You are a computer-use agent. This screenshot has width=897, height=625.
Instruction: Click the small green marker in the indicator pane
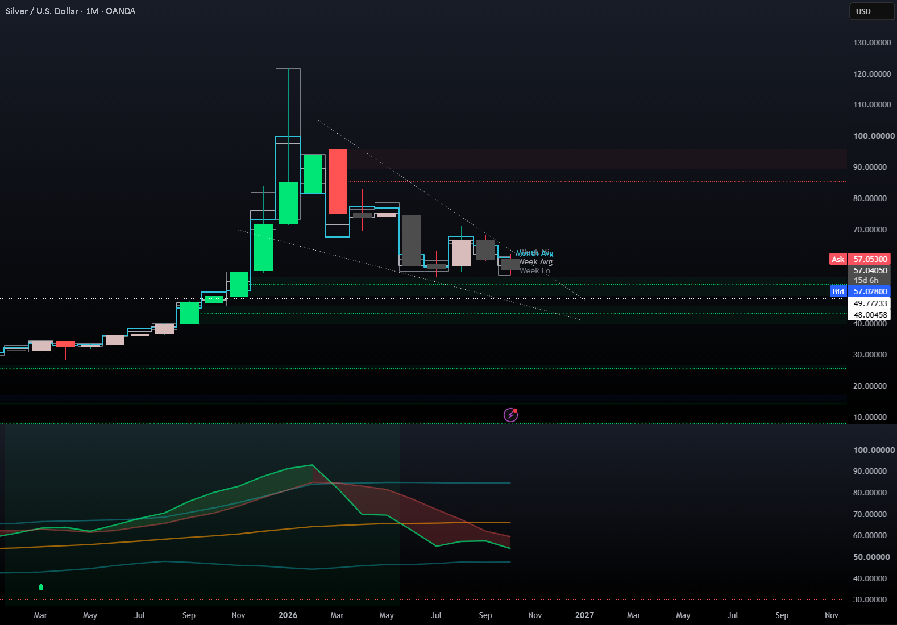pos(41,587)
